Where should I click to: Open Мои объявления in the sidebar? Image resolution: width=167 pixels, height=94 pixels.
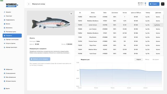click(11, 77)
